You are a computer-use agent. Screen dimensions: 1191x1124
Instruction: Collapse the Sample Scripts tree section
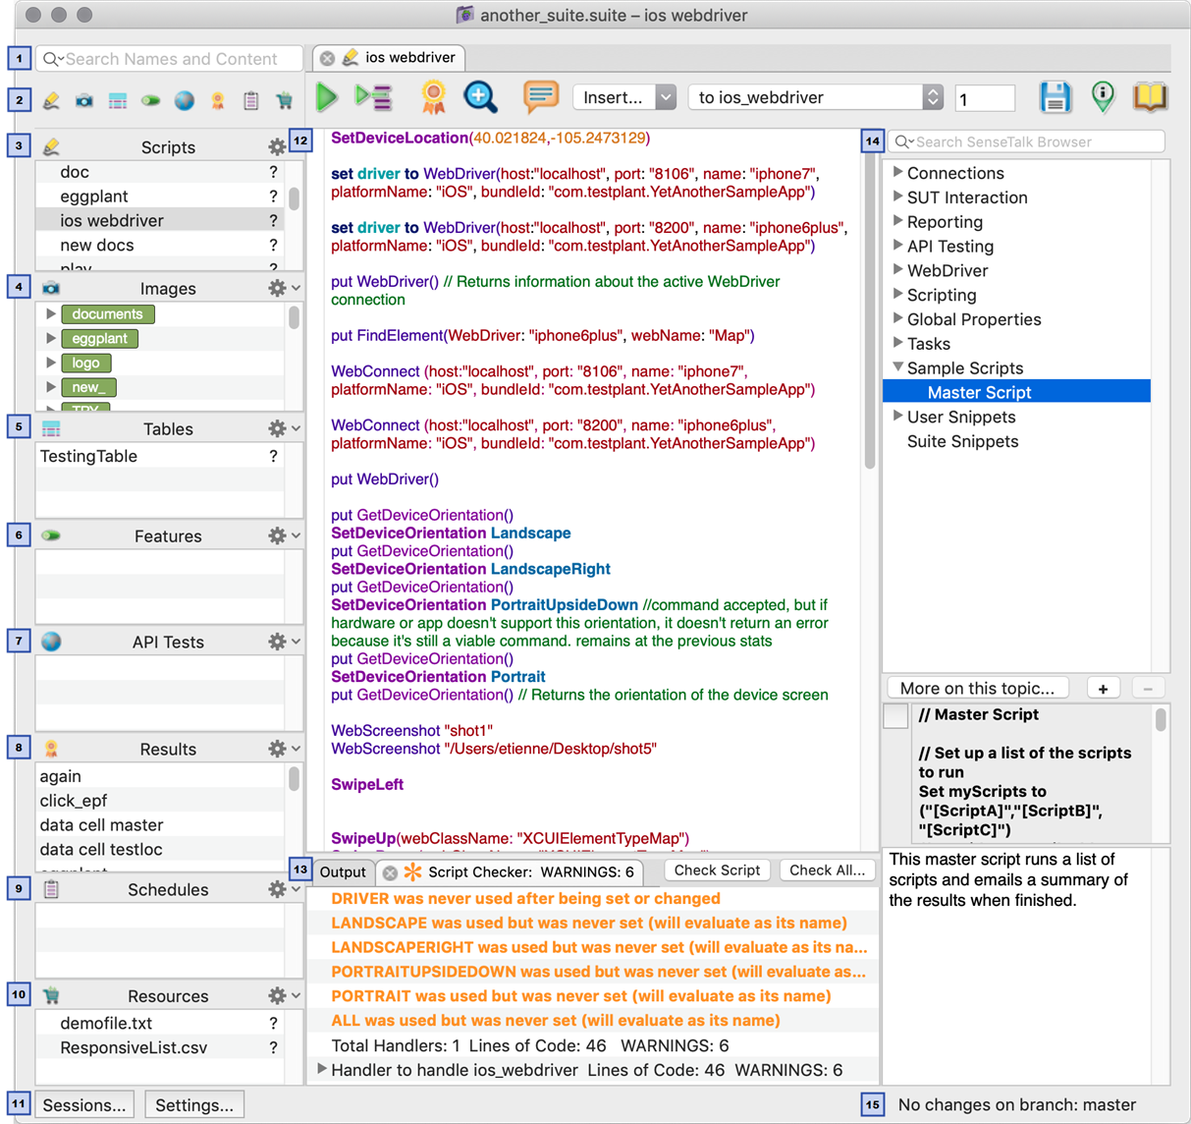(897, 367)
